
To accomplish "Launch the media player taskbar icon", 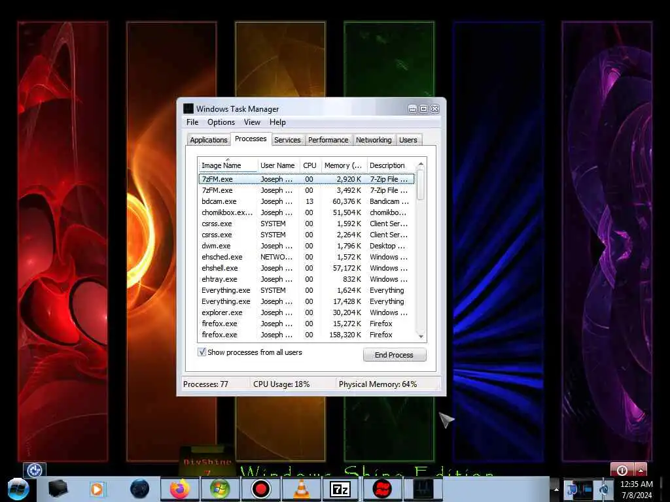I will tap(97, 489).
